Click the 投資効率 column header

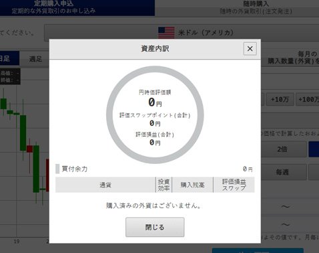(164, 185)
